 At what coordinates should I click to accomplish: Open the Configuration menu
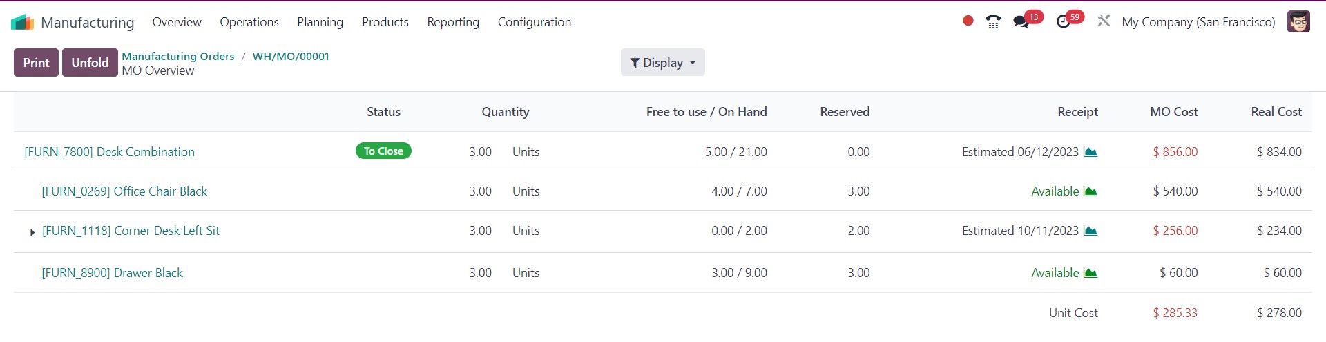[x=535, y=22]
